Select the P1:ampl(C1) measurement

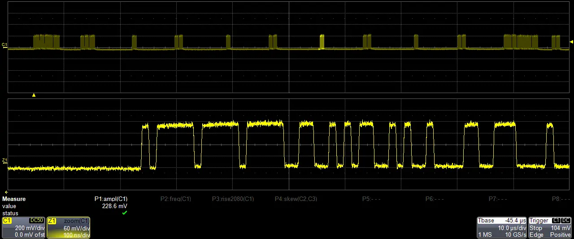point(111,199)
